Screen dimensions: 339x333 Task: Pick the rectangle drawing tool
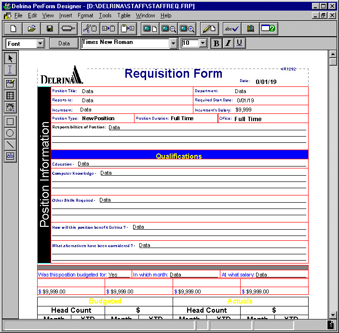click(11, 122)
